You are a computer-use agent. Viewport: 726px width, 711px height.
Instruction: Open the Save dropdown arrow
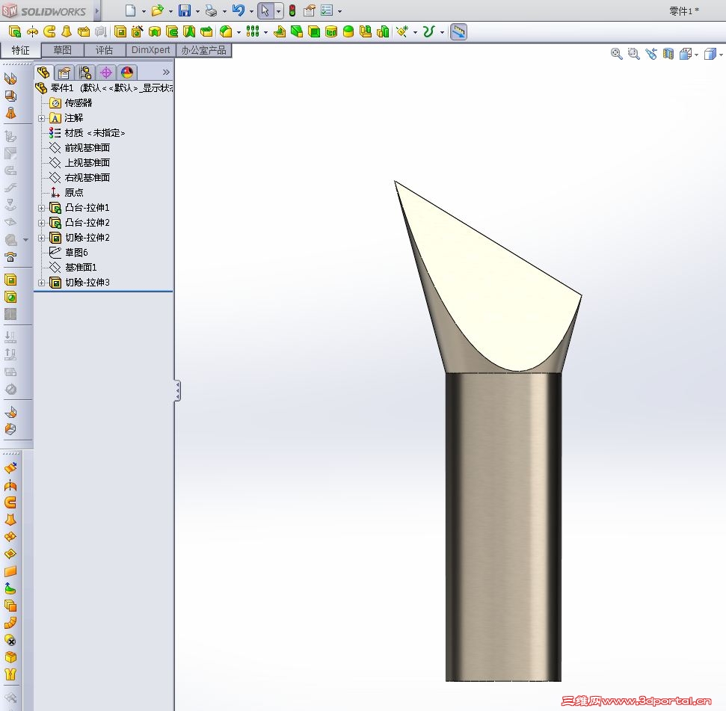point(197,11)
